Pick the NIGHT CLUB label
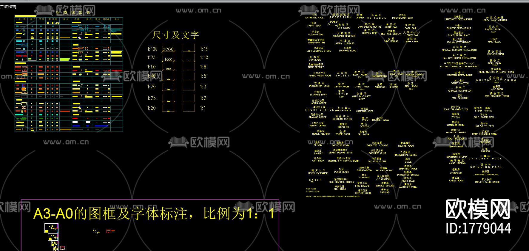 click(408, 181)
